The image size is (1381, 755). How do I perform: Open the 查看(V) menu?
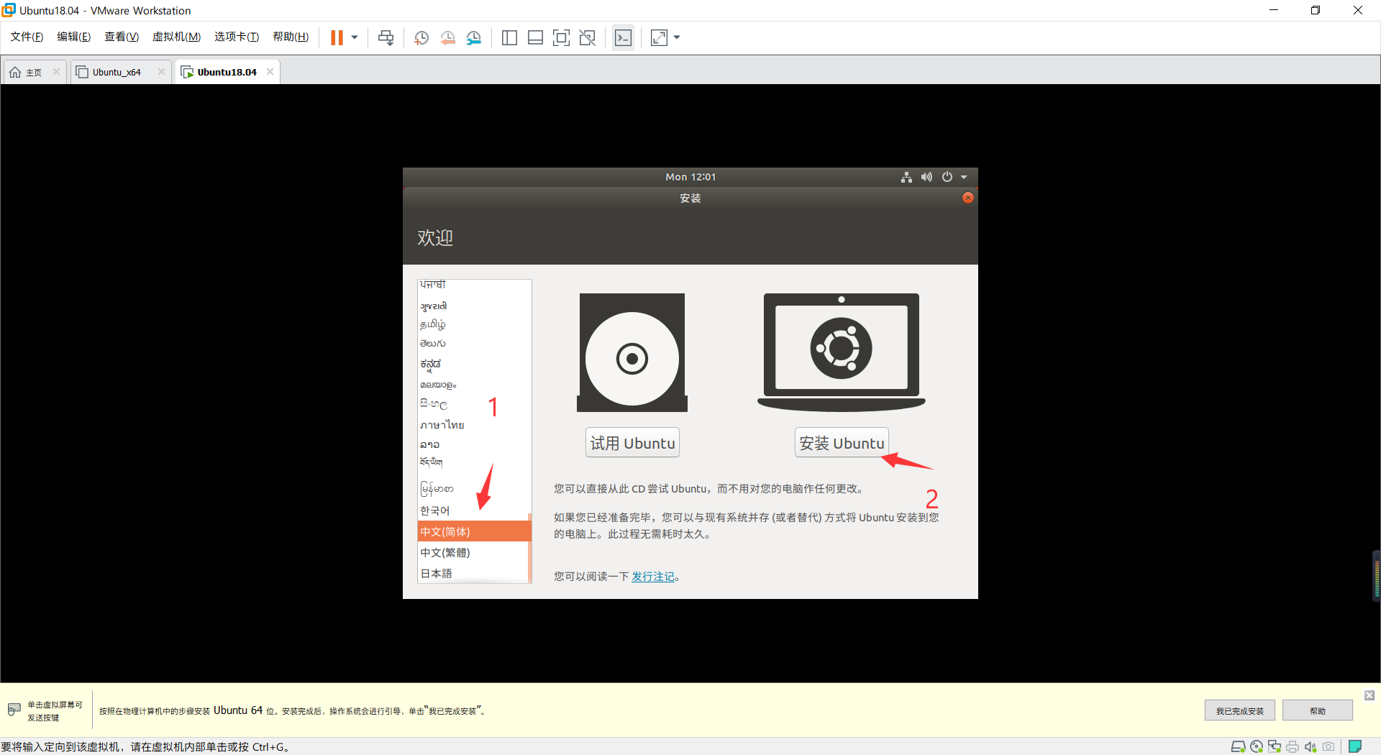tap(121, 37)
